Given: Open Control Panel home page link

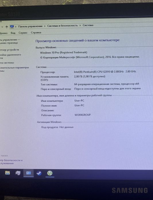Looking at the screenshot, I should click(x=10, y=41).
